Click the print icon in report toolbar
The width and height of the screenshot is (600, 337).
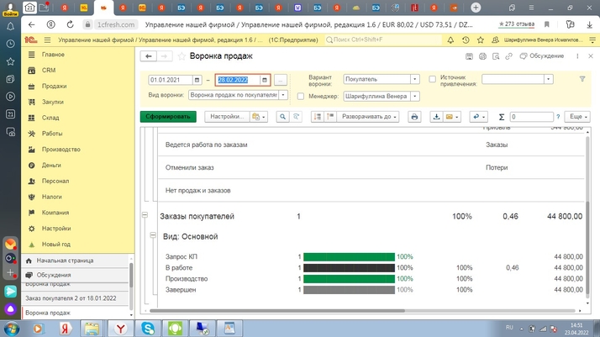414,117
